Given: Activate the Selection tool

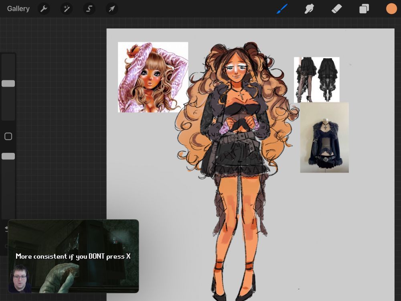Looking at the screenshot, I should coord(89,9).
